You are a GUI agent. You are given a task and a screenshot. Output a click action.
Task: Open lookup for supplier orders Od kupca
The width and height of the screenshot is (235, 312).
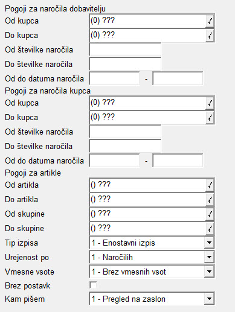click(x=210, y=21)
